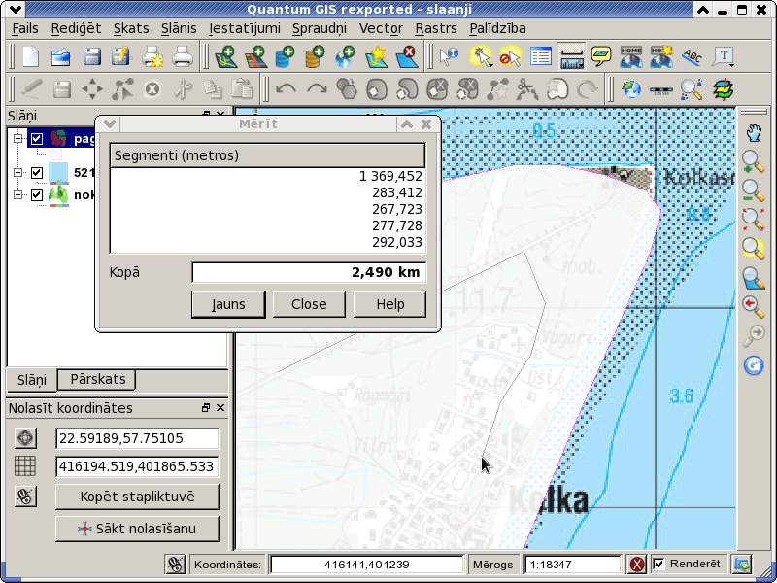Image resolution: width=777 pixels, height=583 pixels.
Task: Open the print composer icon
Action: (152, 56)
